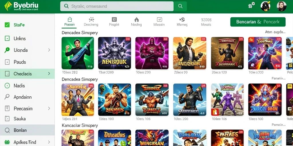Switch to the Nocing tab
The width and height of the screenshot is (293, 146).
pos(136,22)
